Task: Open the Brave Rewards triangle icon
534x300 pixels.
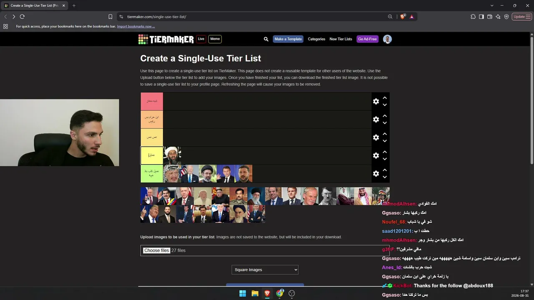Action: pos(412,17)
